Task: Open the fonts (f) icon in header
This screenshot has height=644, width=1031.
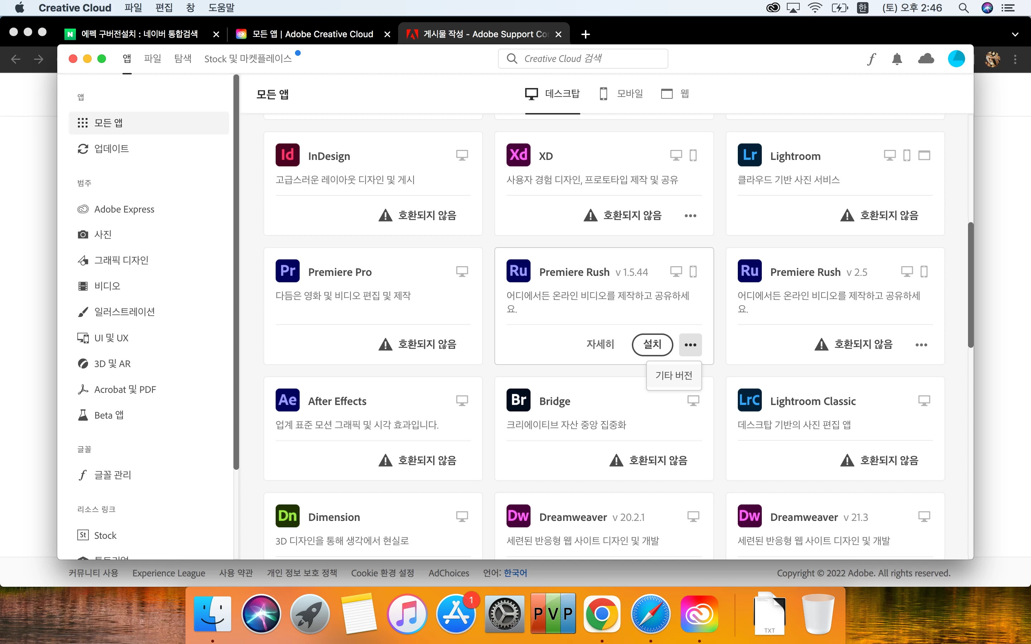Action: [871, 59]
